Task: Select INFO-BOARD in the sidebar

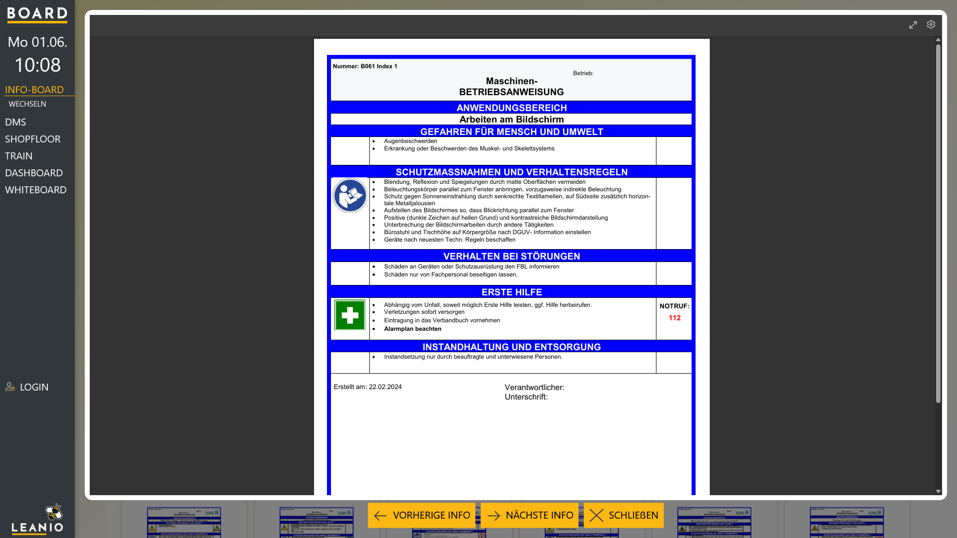Action: [34, 90]
